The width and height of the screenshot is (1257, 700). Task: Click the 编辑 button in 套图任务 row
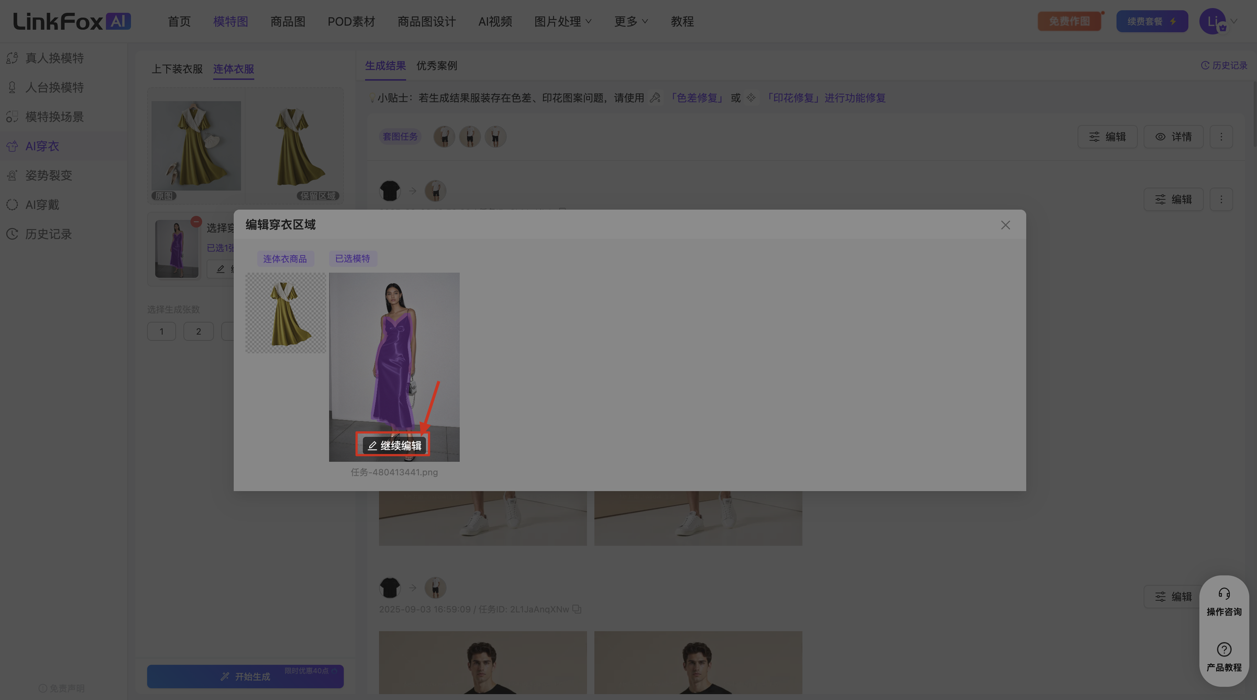pyautogui.click(x=1107, y=137)
